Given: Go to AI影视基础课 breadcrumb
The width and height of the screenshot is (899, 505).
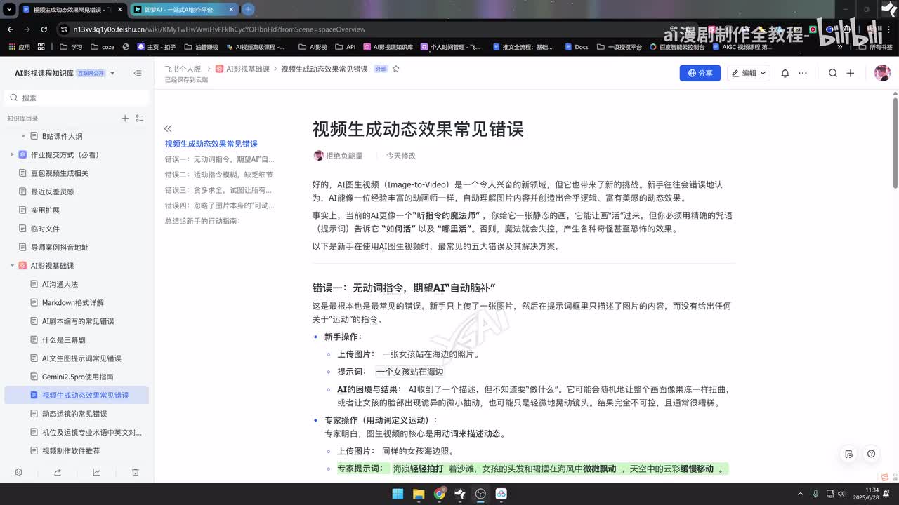Looking at the screenshot, I should (243, 69).
